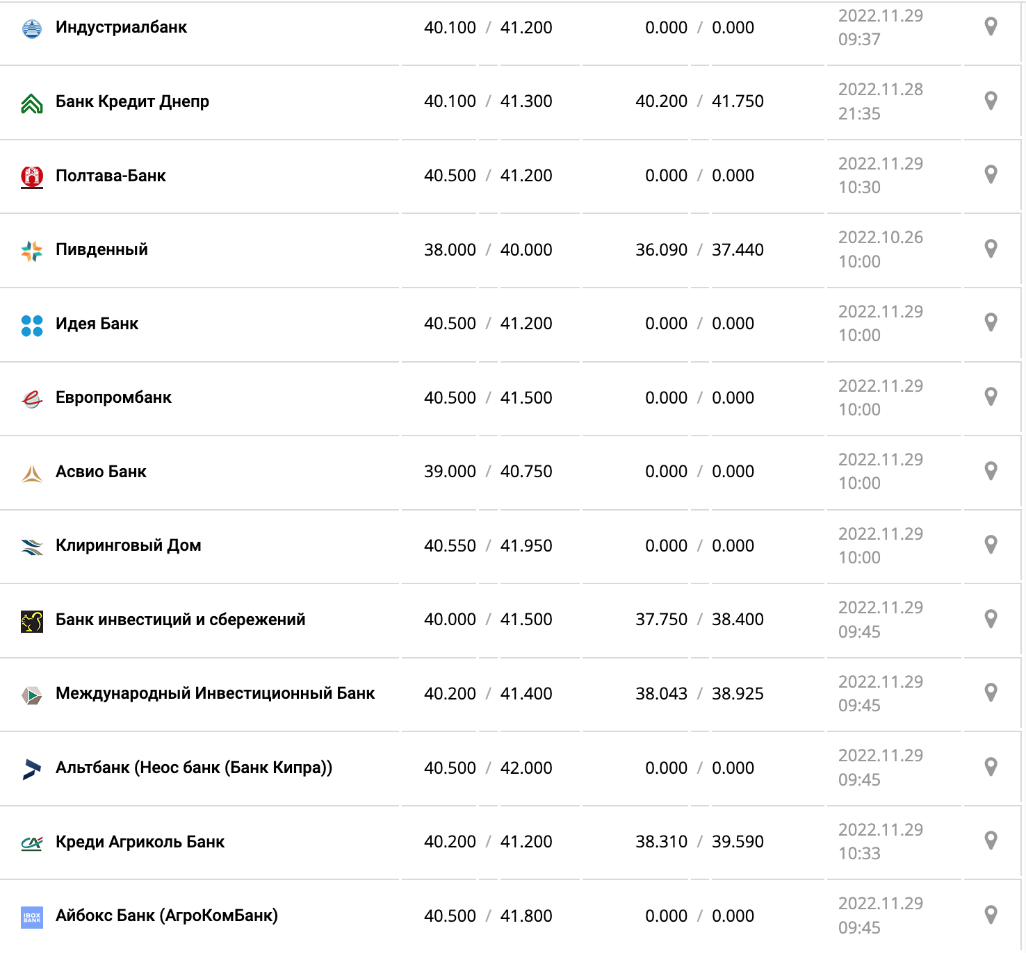Click the Альтбанк (Неос банк) link
Image resolution: width=1026 pixels, height=953 pixels.
[x=193, y=768]
